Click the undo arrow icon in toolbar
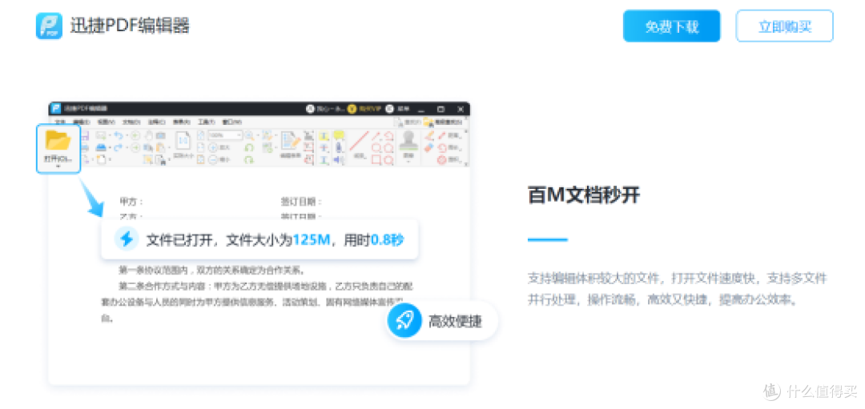 pos(119,135)
